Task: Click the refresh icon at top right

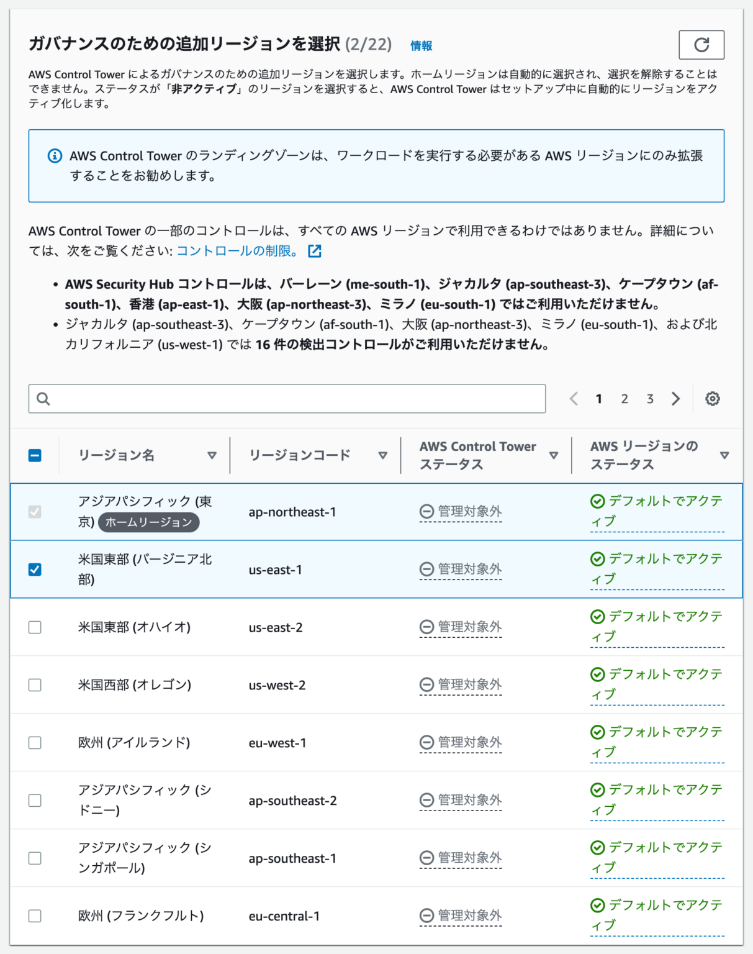Action: click(701, 44)
